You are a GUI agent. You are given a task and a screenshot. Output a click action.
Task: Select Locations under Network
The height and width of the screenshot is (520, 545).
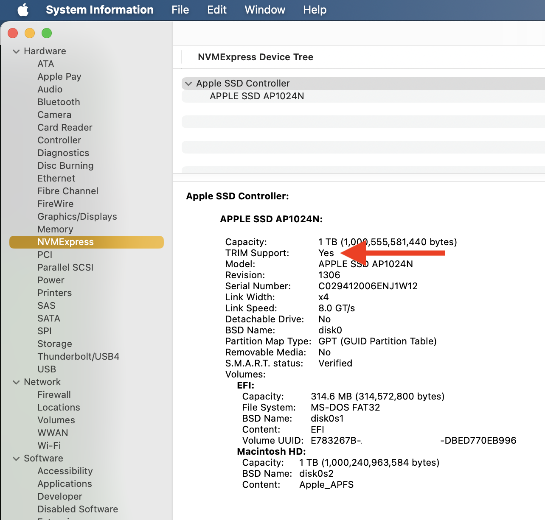59,408
